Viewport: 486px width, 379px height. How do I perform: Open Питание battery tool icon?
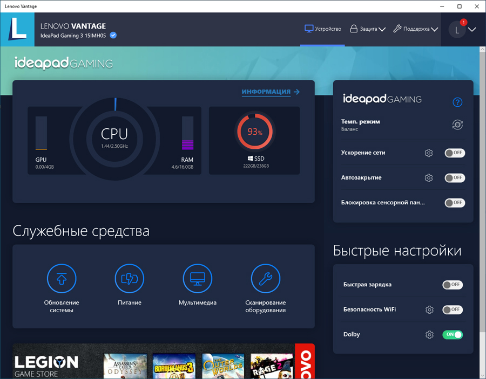(129, 278)
